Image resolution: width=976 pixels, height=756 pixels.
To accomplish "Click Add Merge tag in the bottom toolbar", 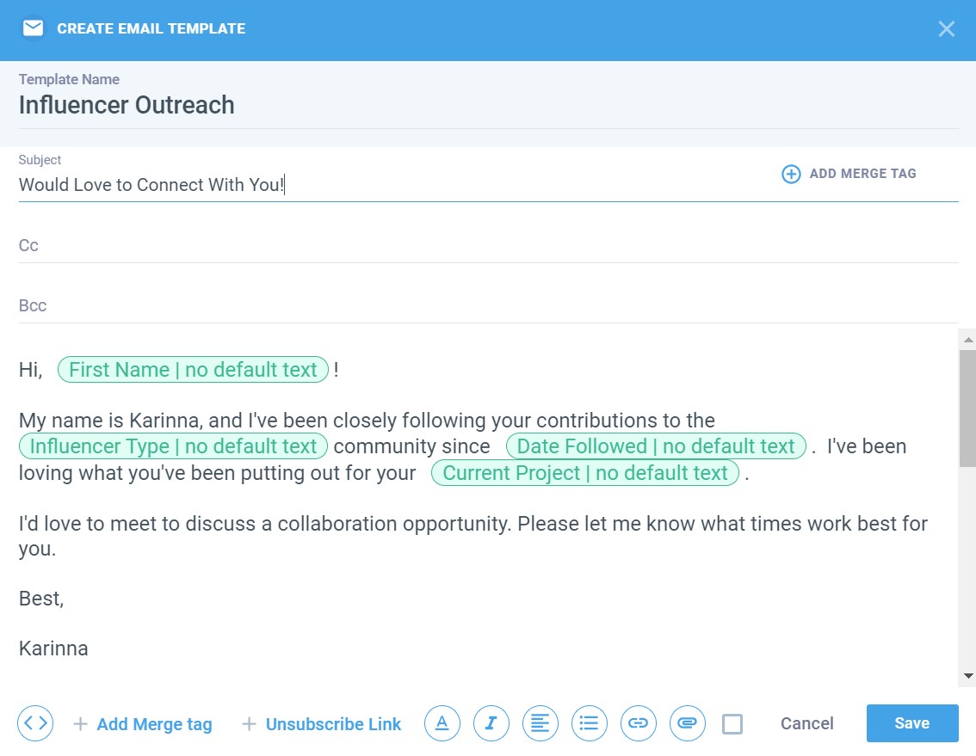I will [143, 724].
